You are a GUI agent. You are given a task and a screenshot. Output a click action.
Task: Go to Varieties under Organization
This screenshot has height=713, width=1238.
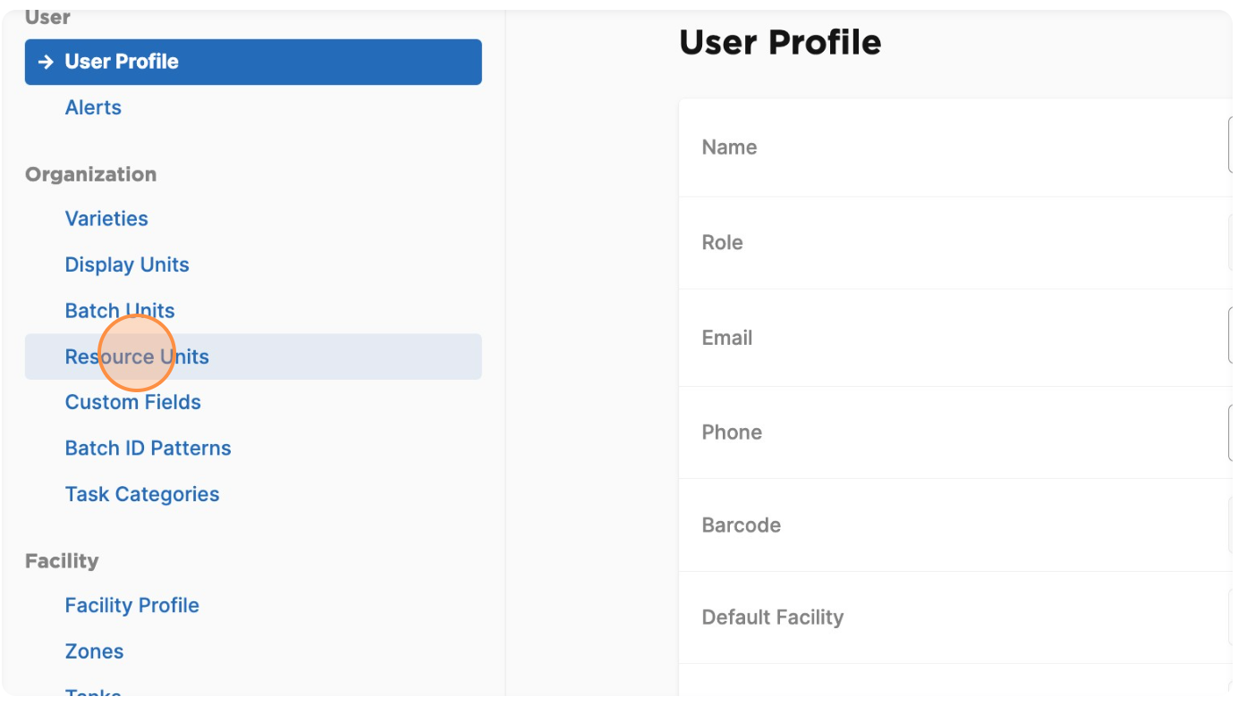click(x=106, y=219)
